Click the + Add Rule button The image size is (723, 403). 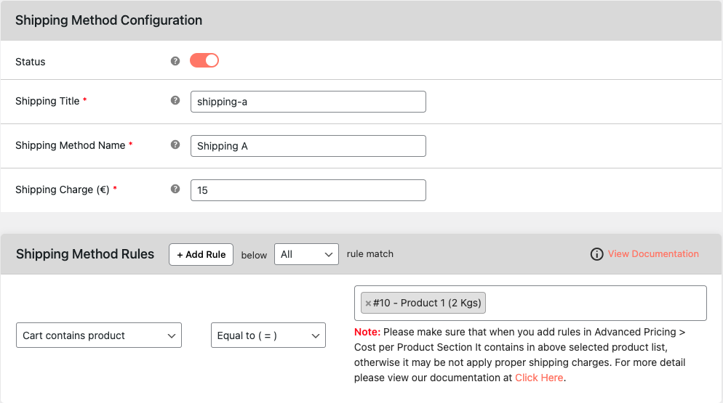[201, 254]
